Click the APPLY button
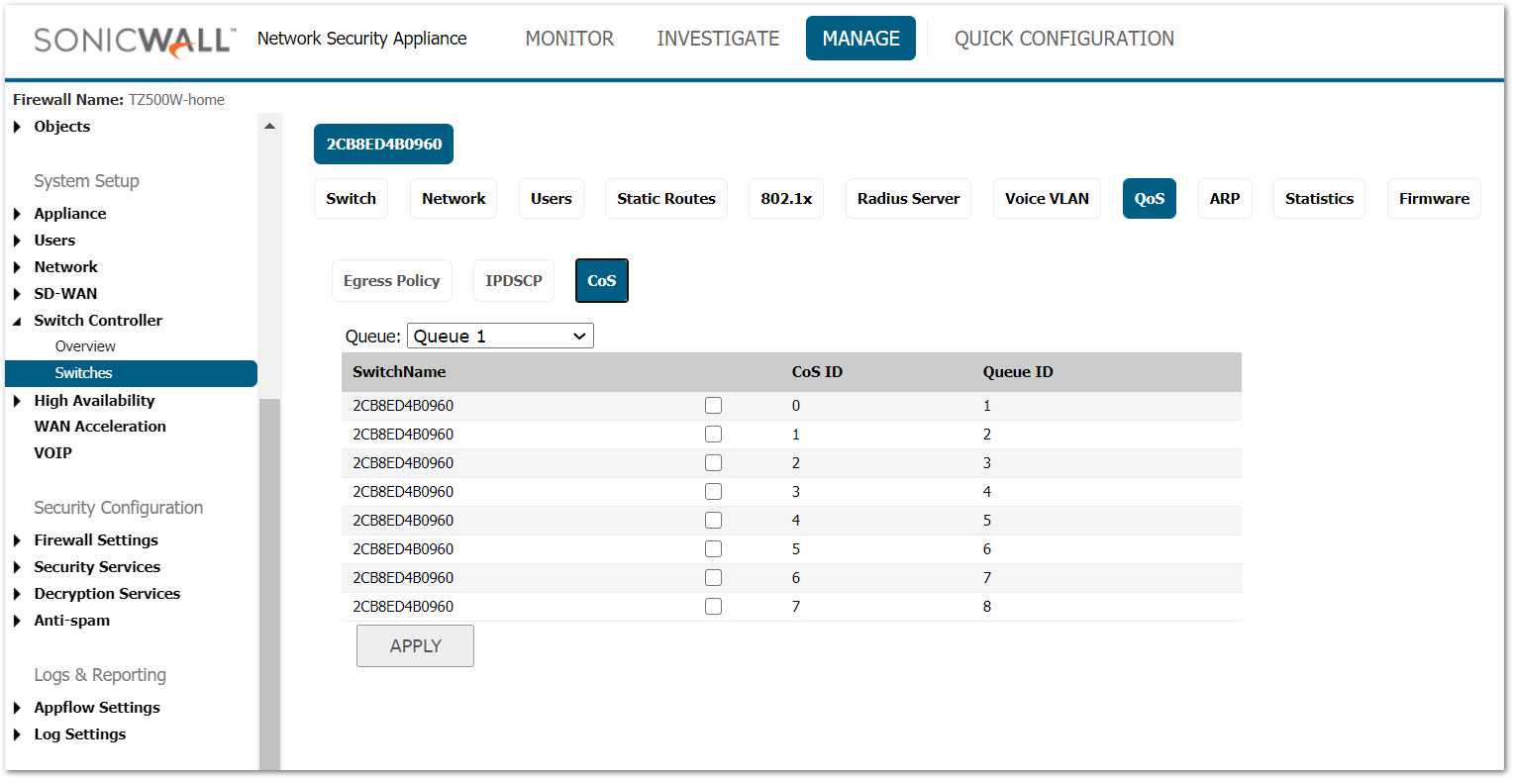The image size is (1513, 779). (415, 645)
